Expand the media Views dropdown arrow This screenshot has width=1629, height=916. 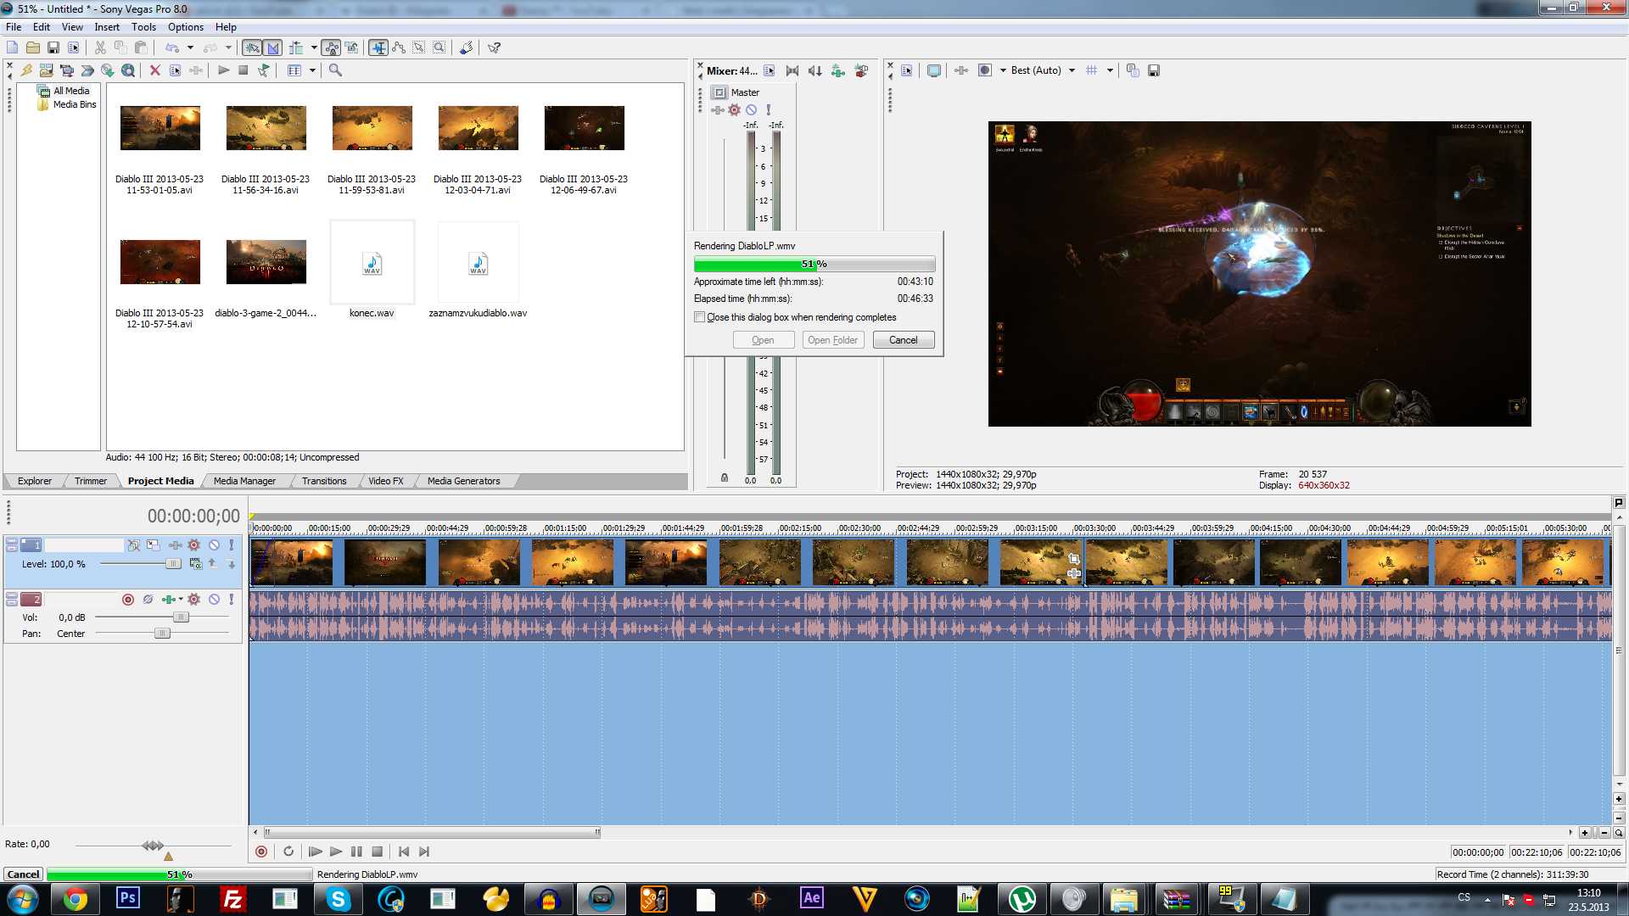[312, 71]
